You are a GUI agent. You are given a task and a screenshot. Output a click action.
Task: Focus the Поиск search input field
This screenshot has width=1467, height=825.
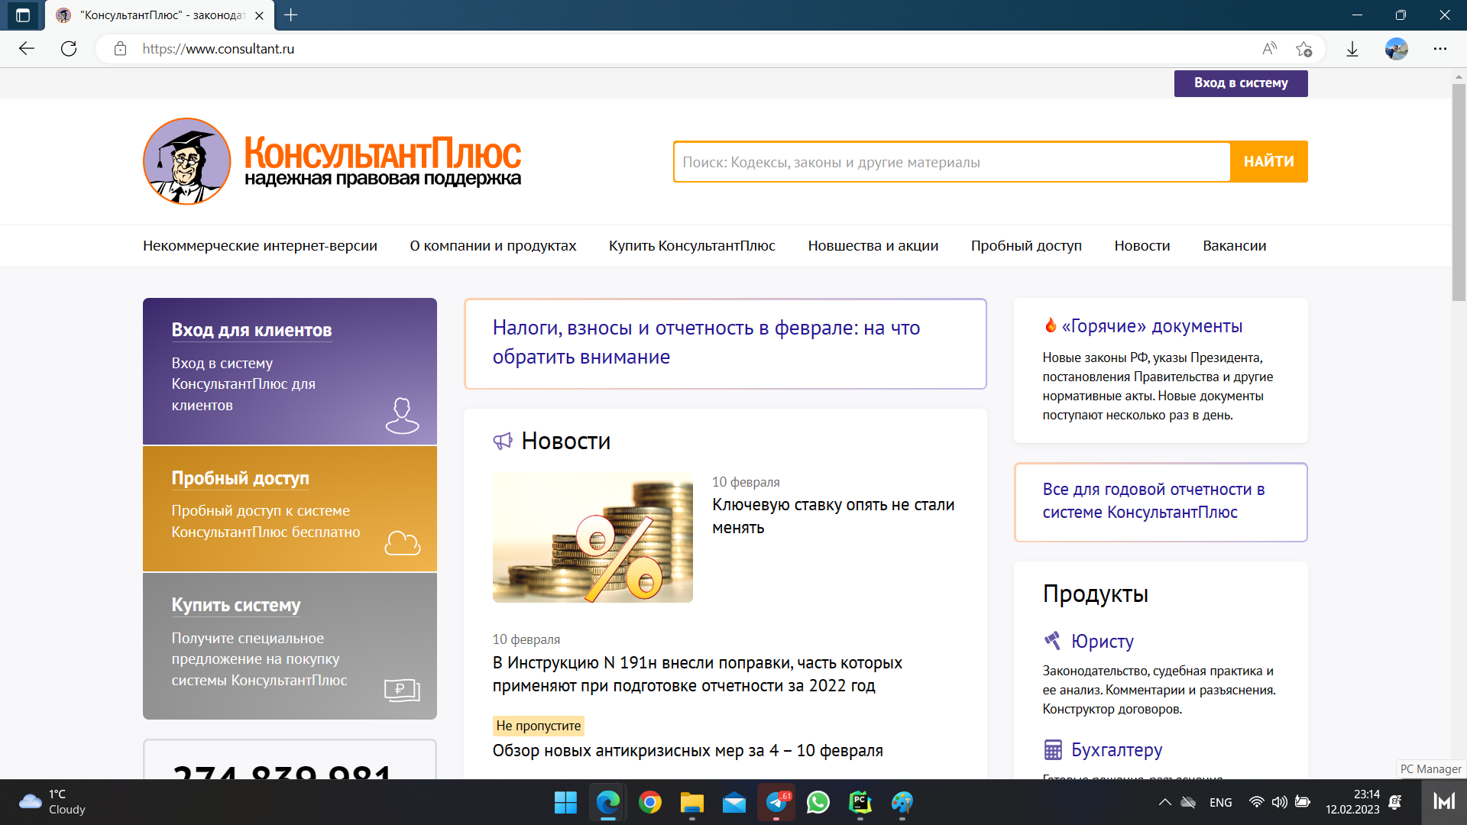click(952, 162)
